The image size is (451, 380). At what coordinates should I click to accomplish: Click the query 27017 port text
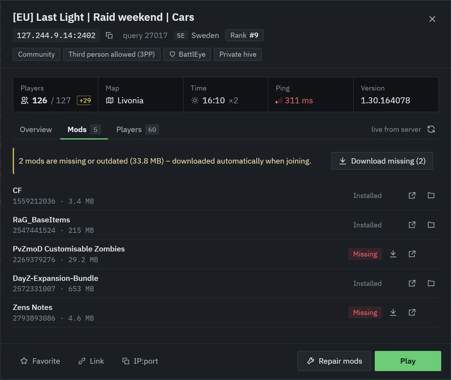pos(145,36)
